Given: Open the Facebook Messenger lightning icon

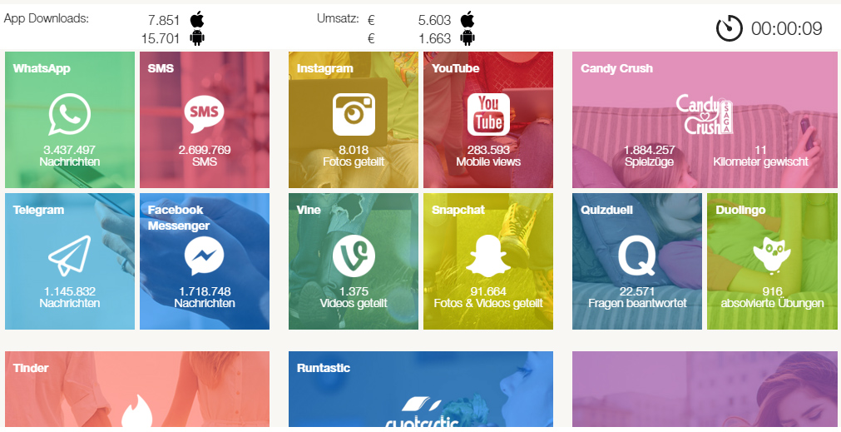Looking at the screenshot, I should pos(205,256).
